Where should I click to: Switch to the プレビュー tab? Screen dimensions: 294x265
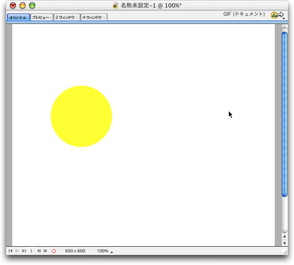pyautogui.click(x=42, y=17)
